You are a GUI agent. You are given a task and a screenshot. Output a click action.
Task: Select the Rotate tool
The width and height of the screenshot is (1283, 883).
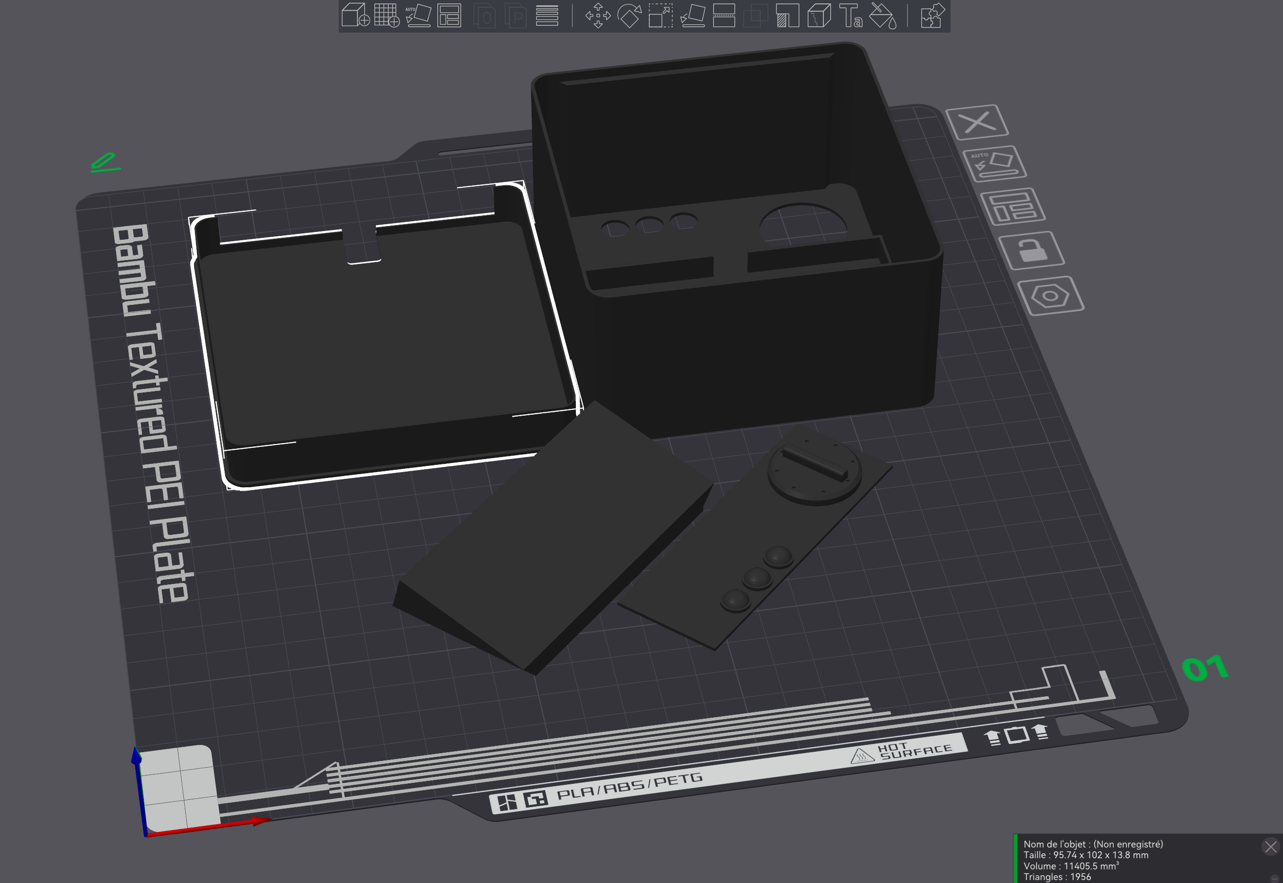[x=630, y=17]
